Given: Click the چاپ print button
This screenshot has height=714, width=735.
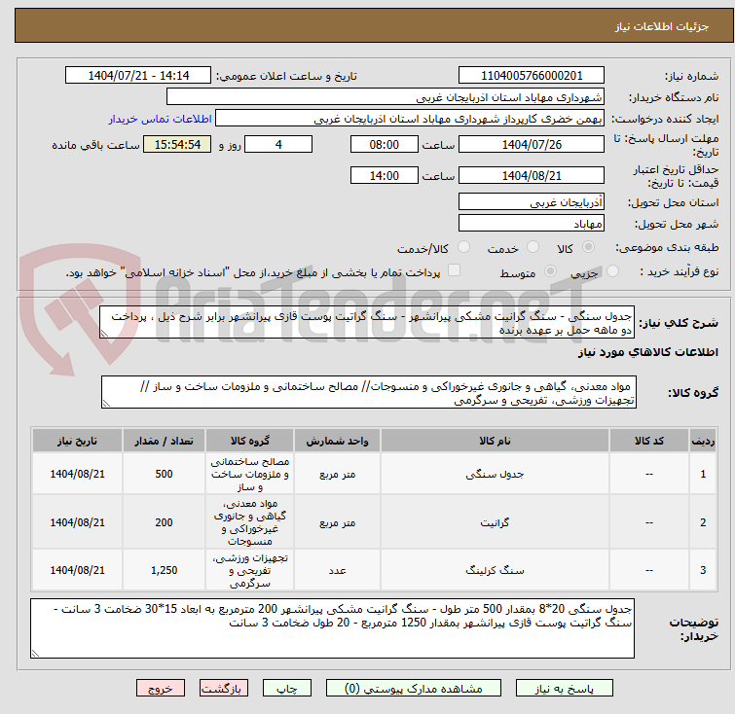Looking at the screenshot, I should [287, 688].
